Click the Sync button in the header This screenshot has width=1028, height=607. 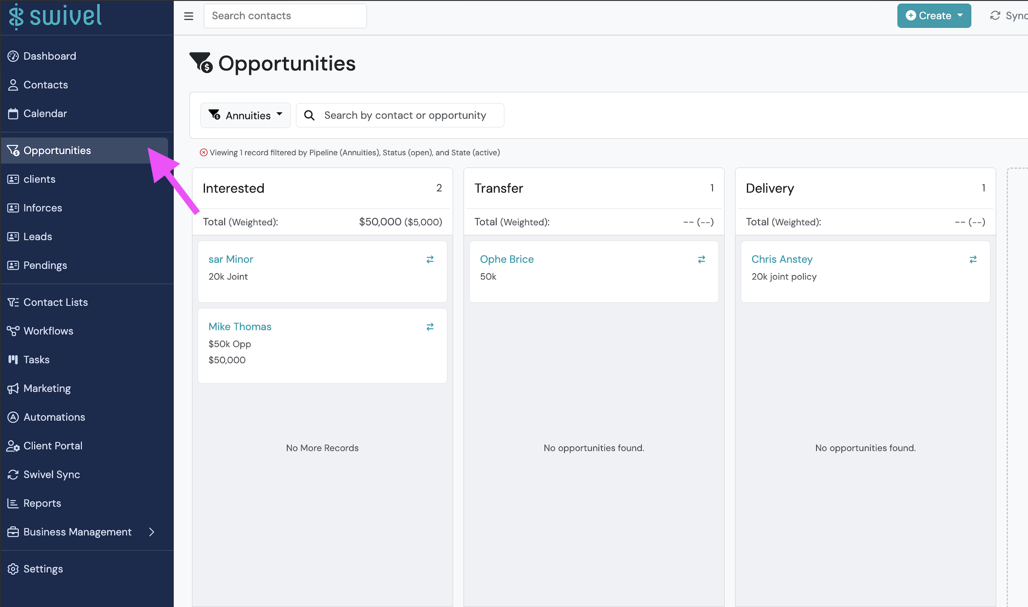point(1008,16)
